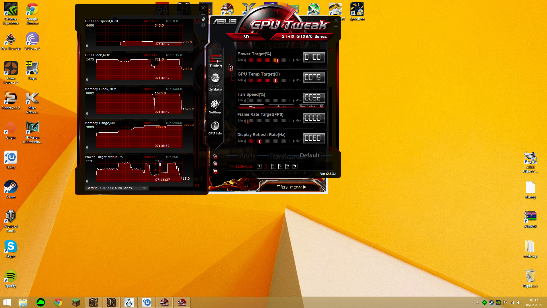
Task: Click the GPU Clock,MHz graph
Action: [139, 70]
